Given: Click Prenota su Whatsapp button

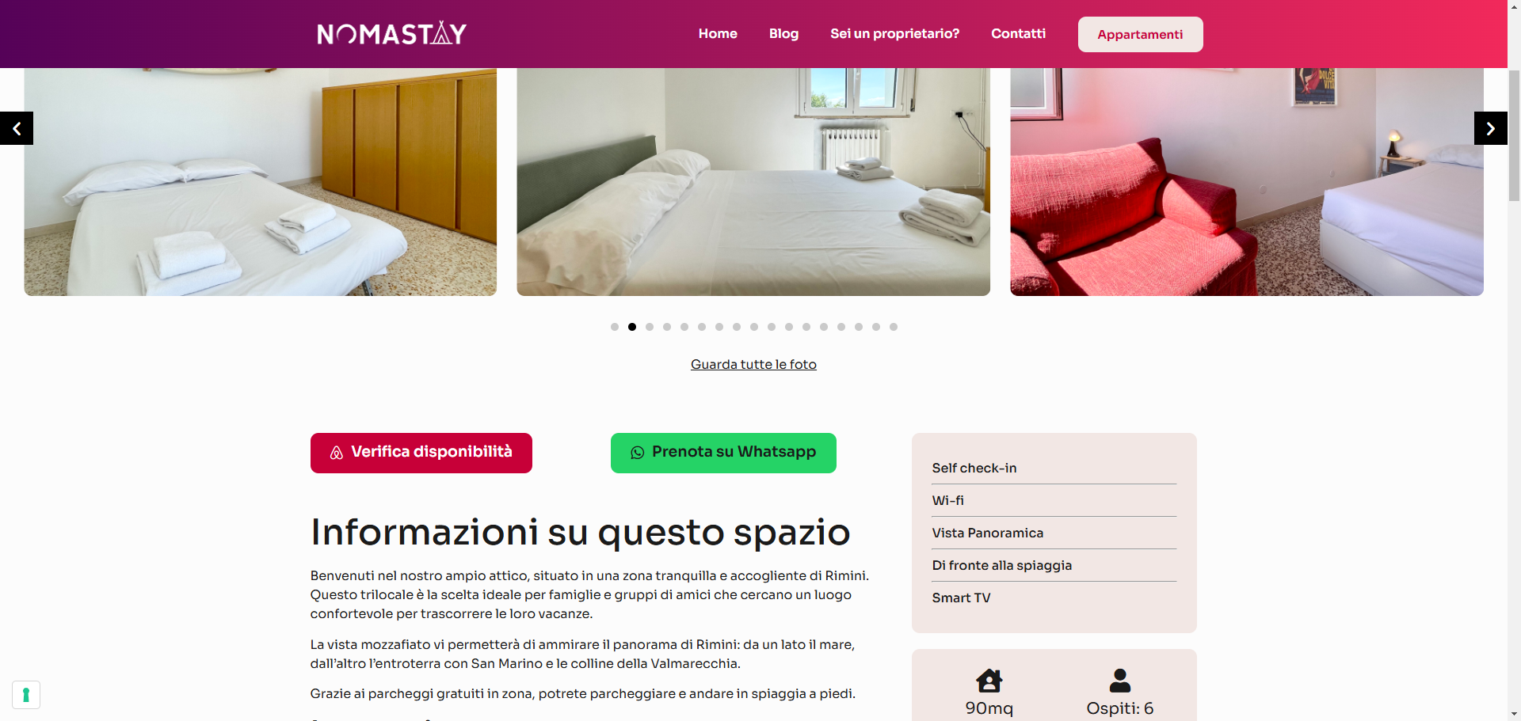Looking at the screenshot, I should pyautogui.click(x=723, y=453).
